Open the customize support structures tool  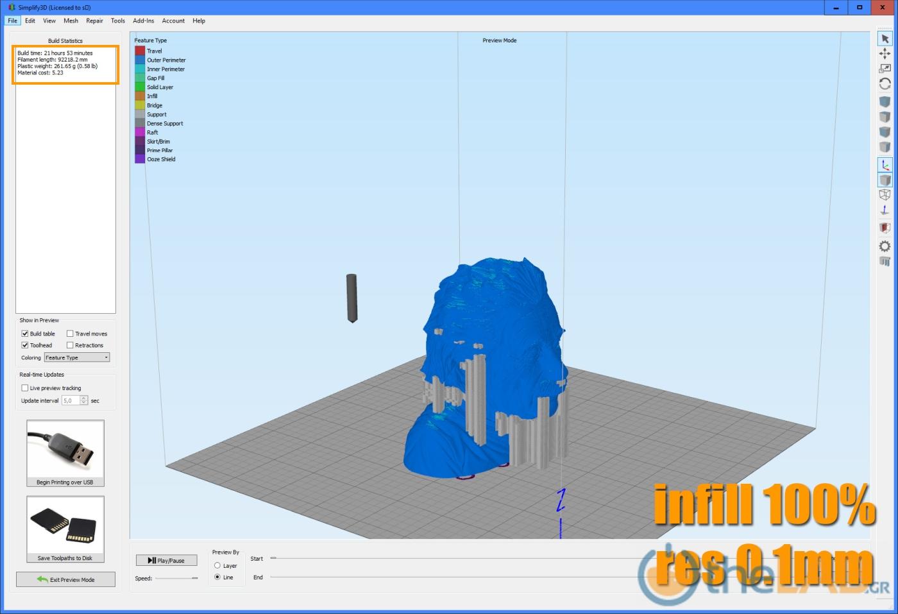885,261
